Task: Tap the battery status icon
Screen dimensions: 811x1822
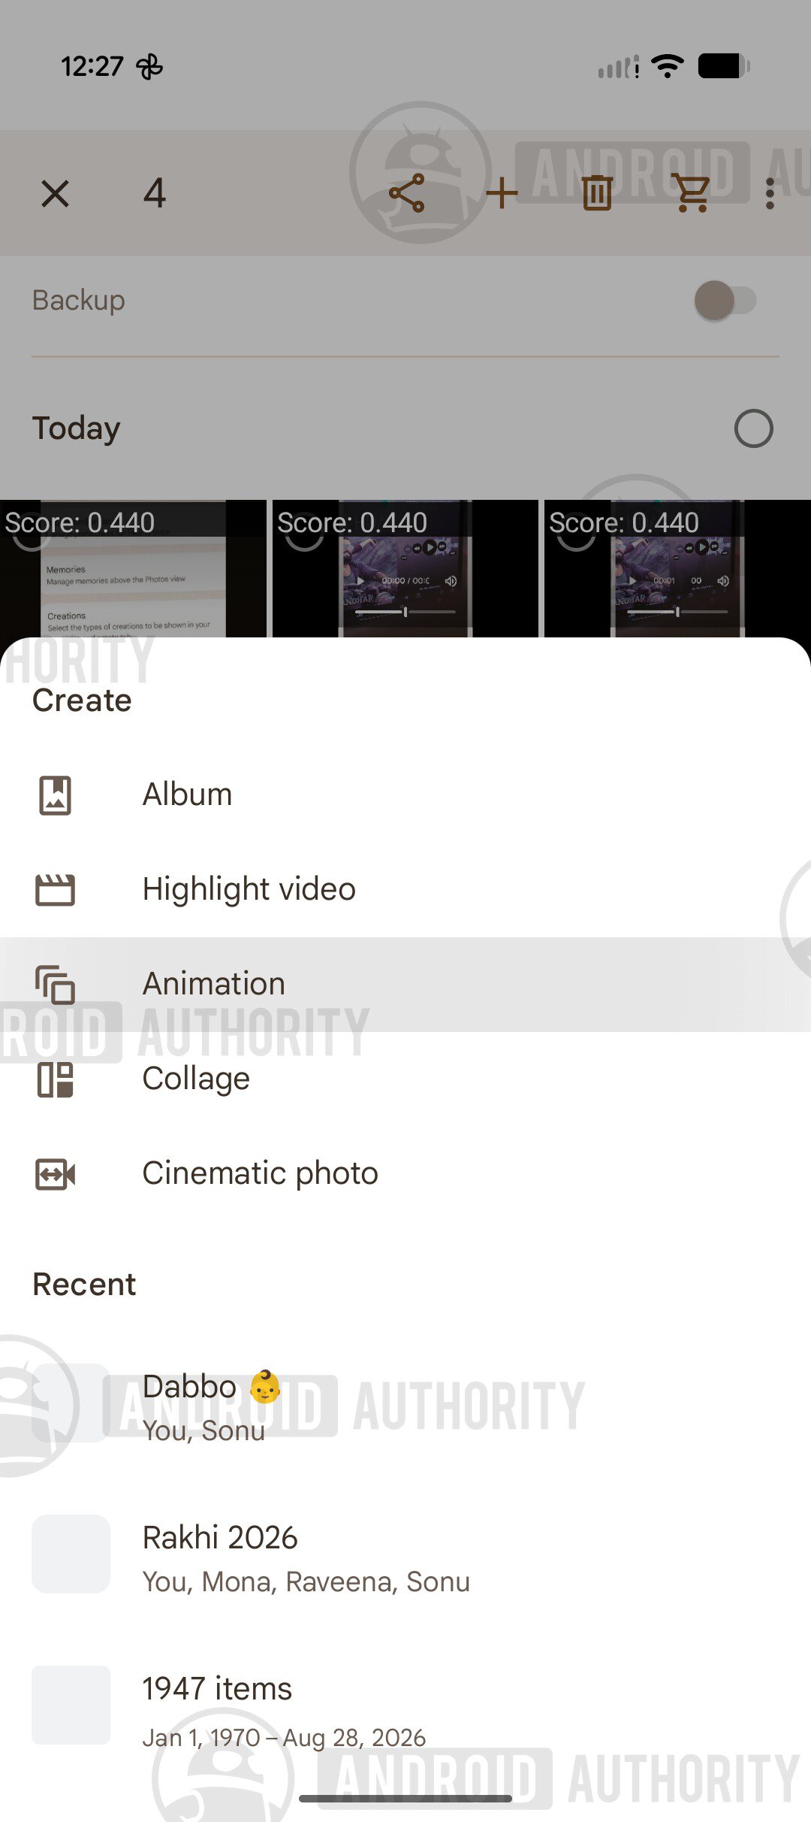Action: (724, 66)
